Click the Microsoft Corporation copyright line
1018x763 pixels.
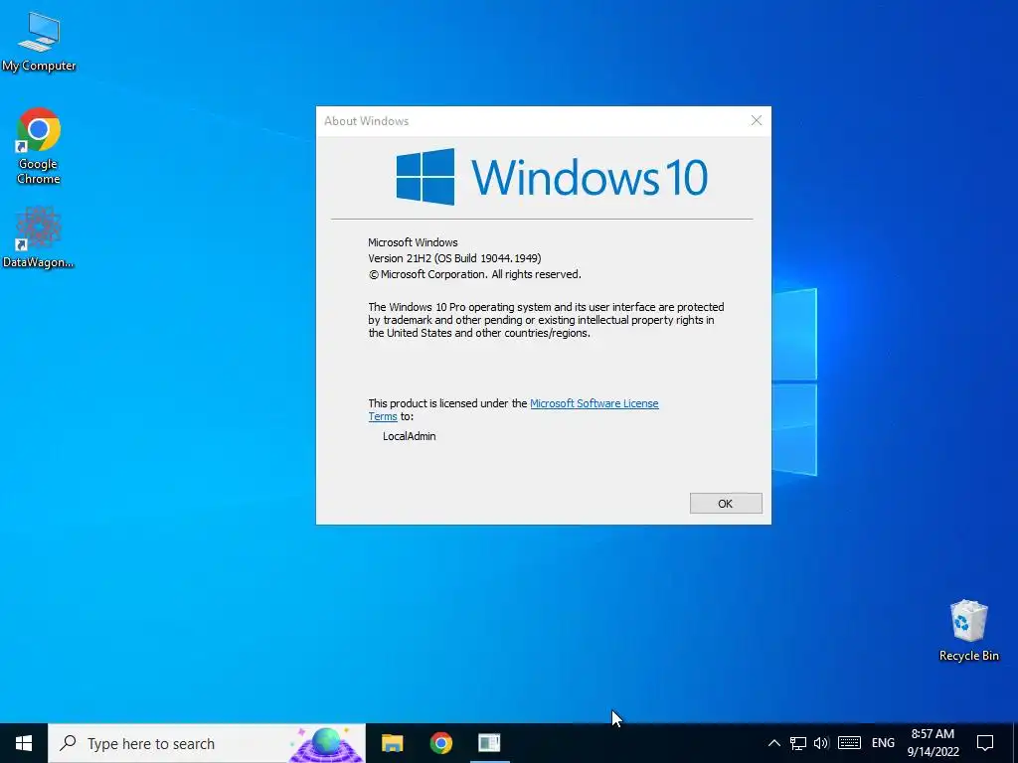click(x=474, y=274)
